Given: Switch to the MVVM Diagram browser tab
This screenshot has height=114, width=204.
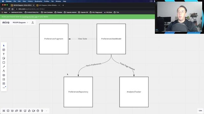Looking at the screenshot, I should click(22, 5).
